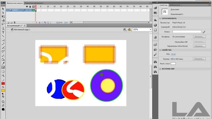Click the timeline horizontal scrollbar
This screenshot has width=212, height=119.
click(x=110, y=22)
